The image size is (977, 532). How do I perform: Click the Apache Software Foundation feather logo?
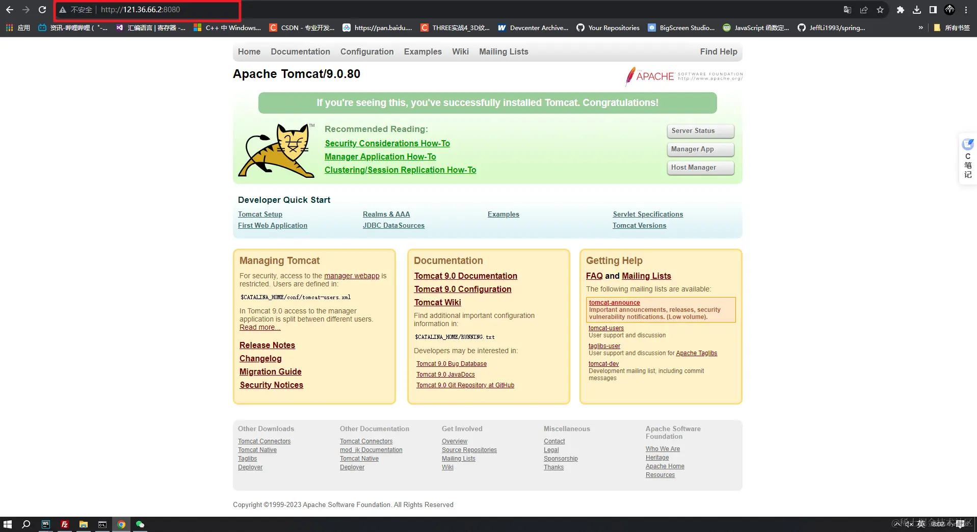(x=630, y=76)
